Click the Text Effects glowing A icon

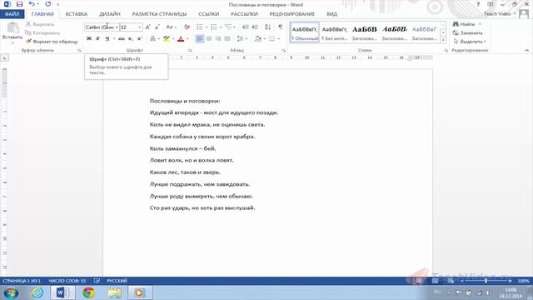click(153, 39)
